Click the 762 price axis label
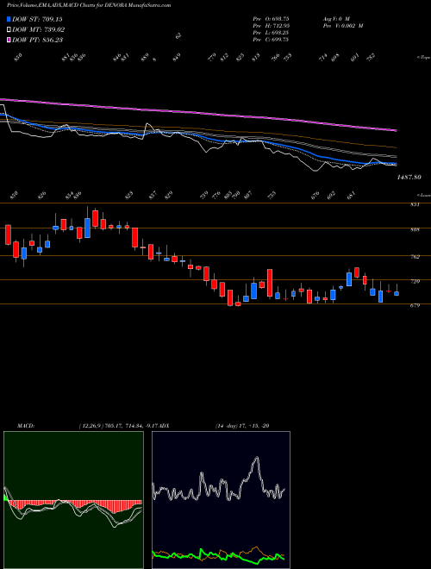 [x=415, y=257]
